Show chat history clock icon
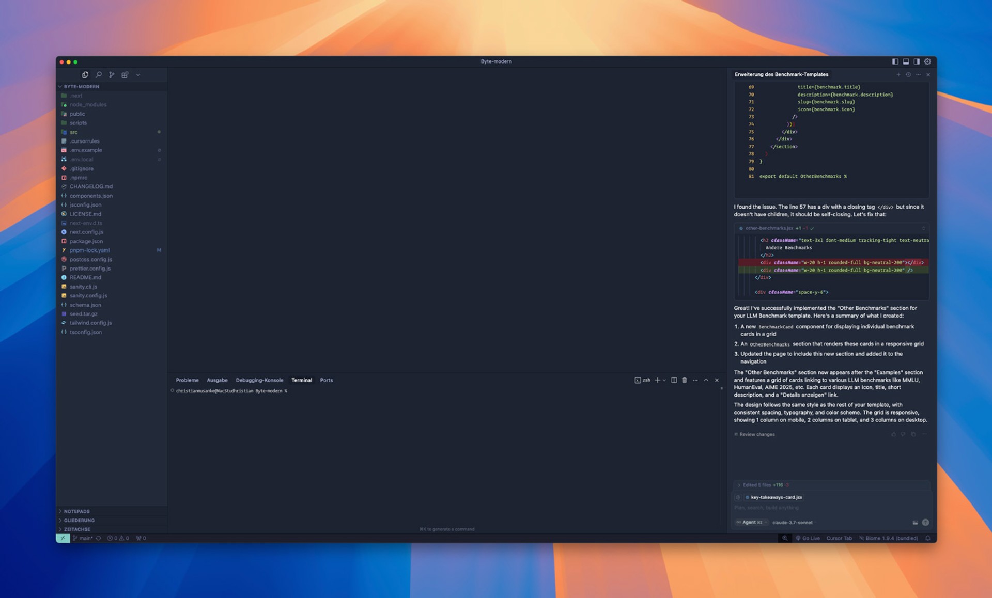This screenshot has width=992, height=598. [908, 75]
